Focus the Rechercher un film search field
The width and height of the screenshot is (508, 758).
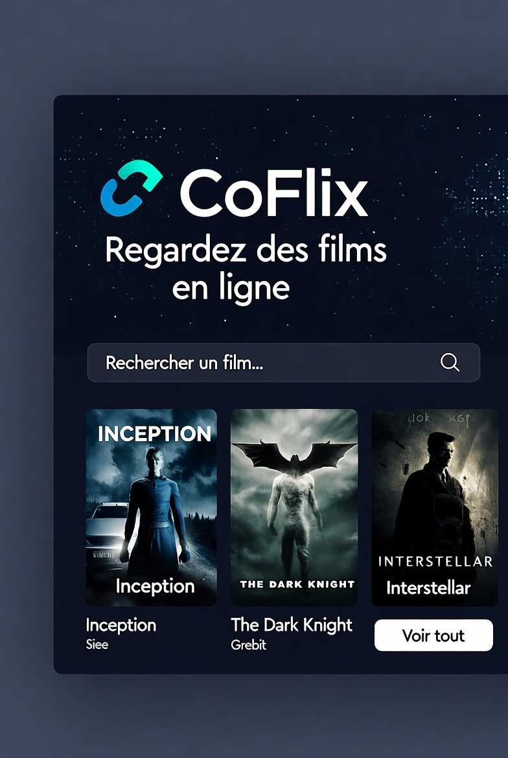[x=283, y=363]
